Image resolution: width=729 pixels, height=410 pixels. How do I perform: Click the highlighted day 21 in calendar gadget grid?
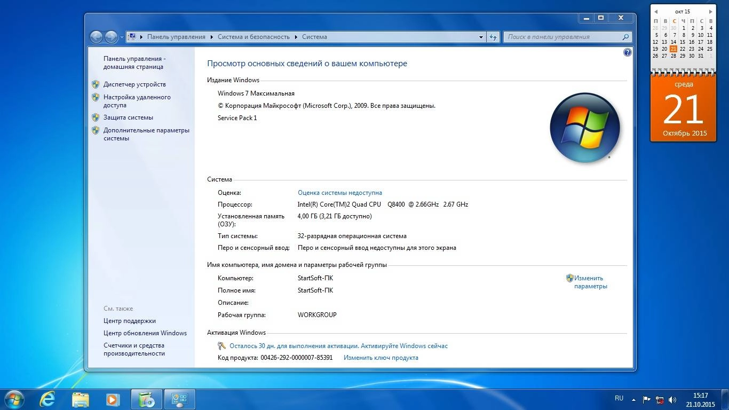click(x=673, y=49)
